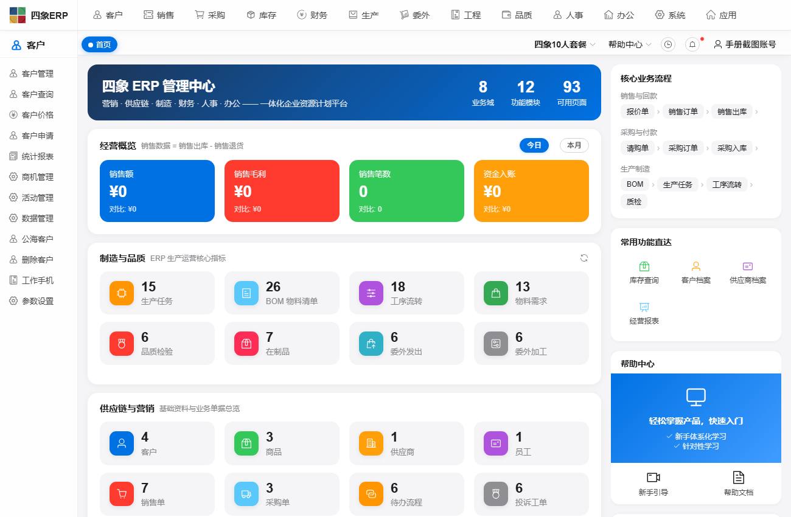Click the 员工 purple card icon

point(496,443)
